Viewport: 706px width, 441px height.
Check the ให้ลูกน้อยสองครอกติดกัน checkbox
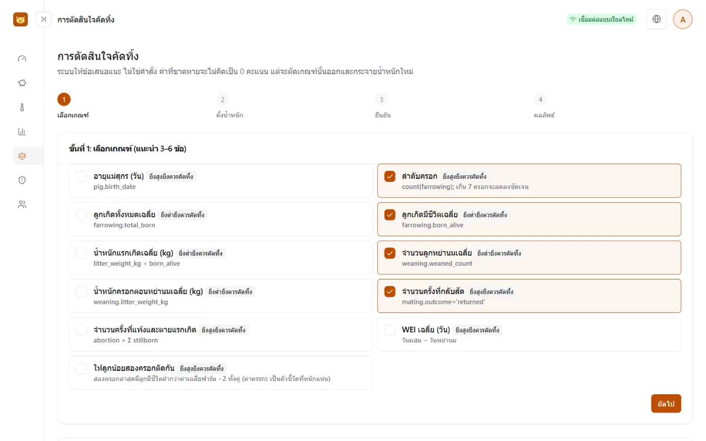(x=81, y=368)
